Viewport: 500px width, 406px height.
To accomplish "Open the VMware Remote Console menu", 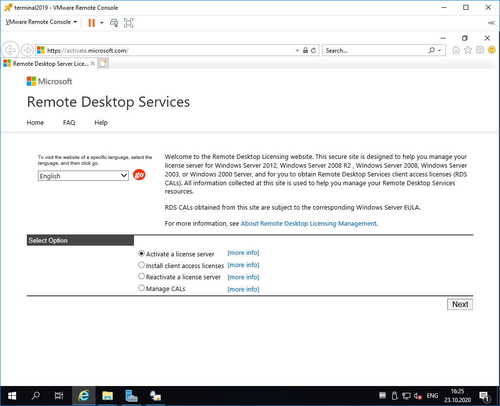I will coord(41,22).
